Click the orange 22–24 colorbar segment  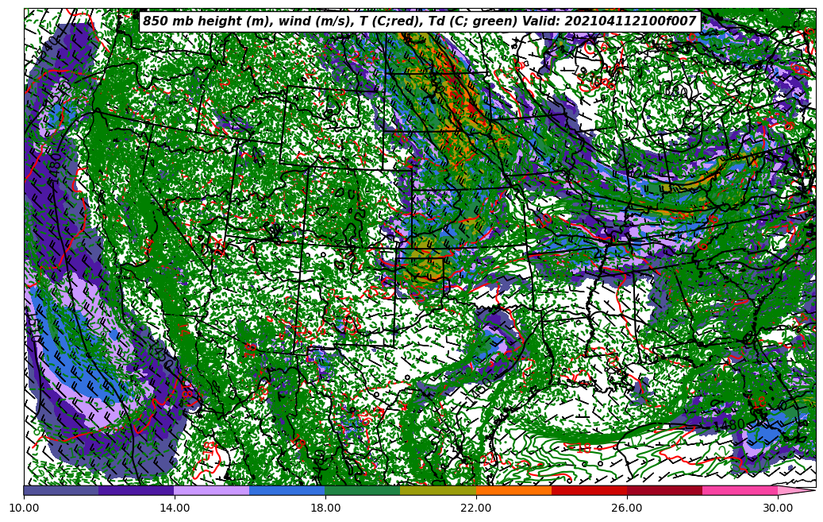pyautogui.click(x=513, y=490)
